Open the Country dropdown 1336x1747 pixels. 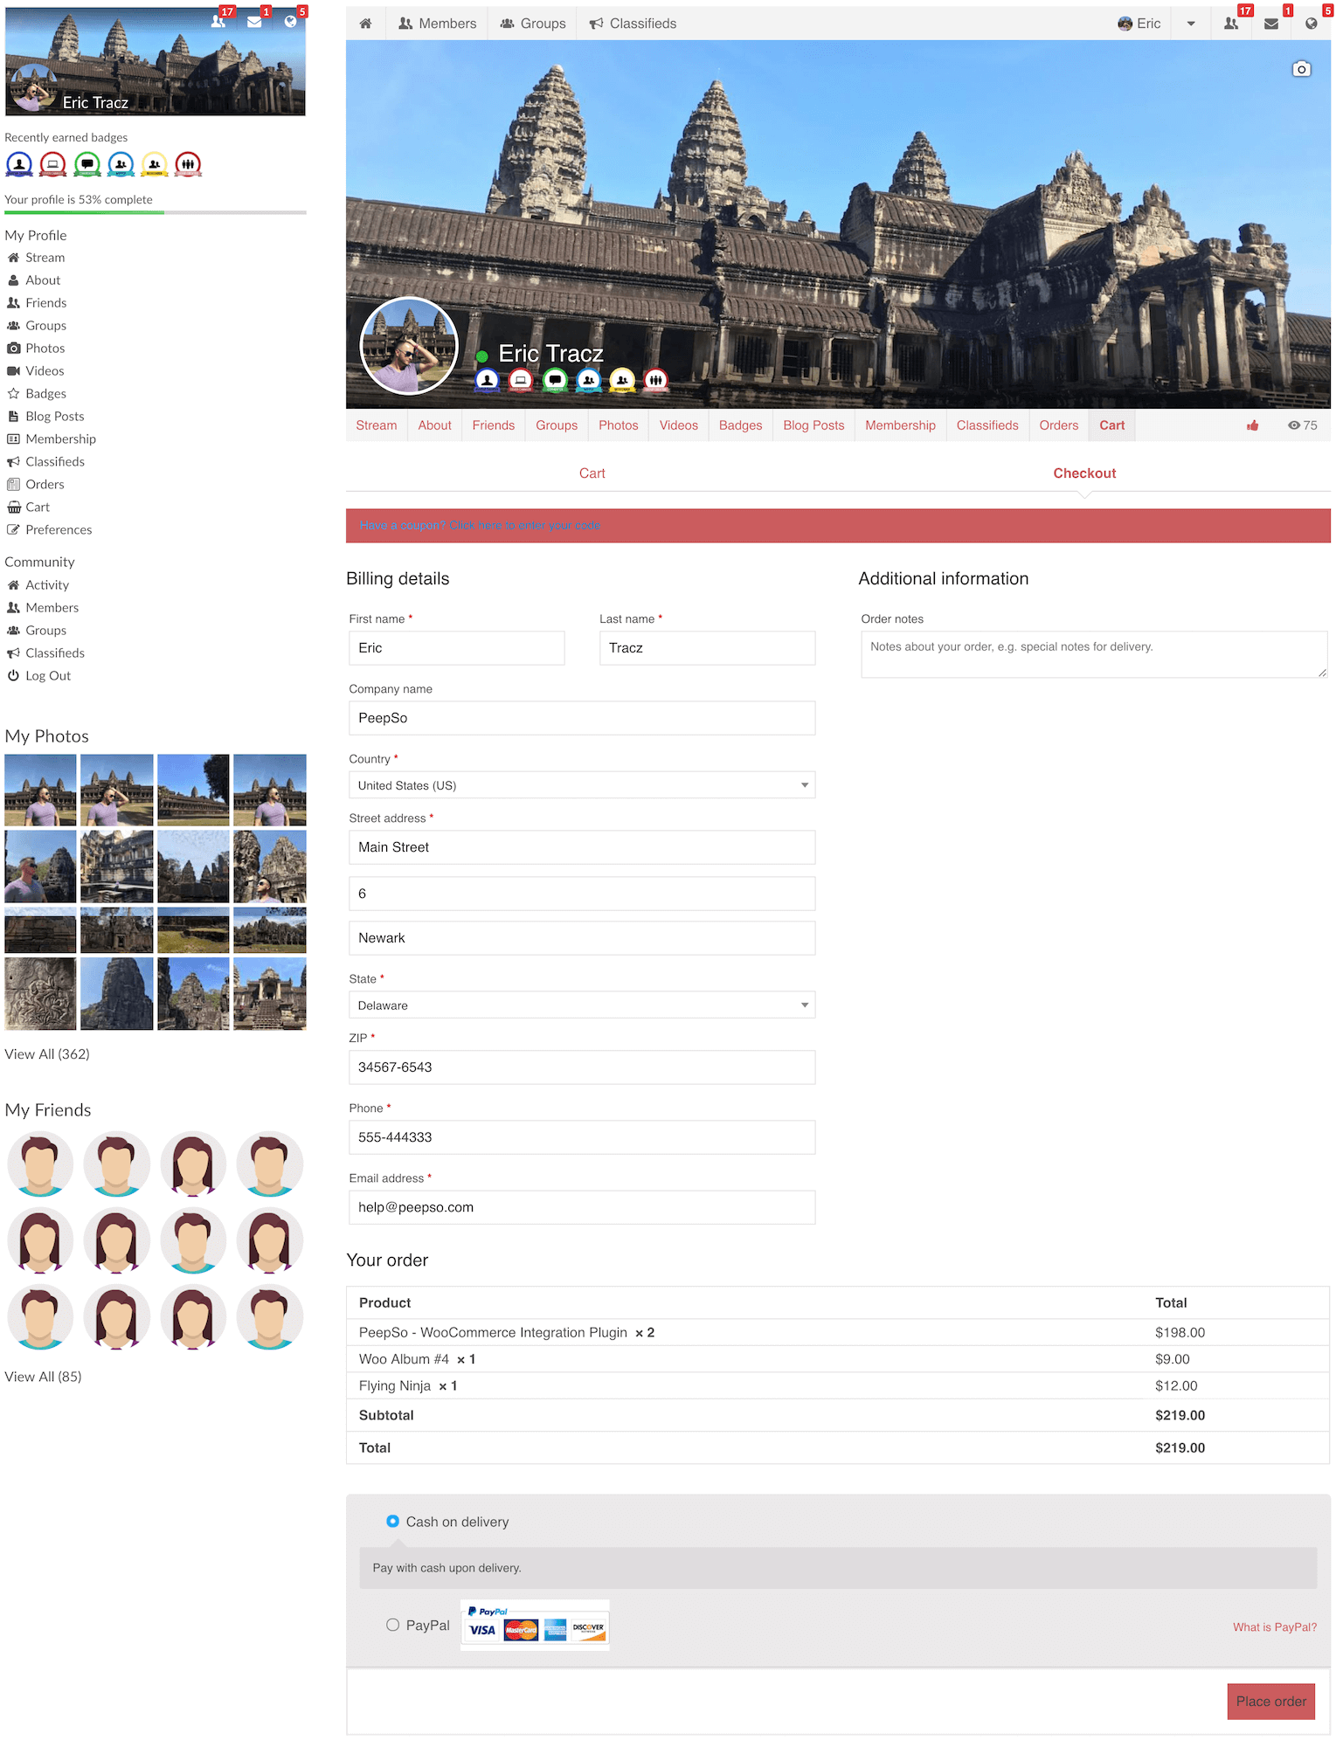coord(582,785)
